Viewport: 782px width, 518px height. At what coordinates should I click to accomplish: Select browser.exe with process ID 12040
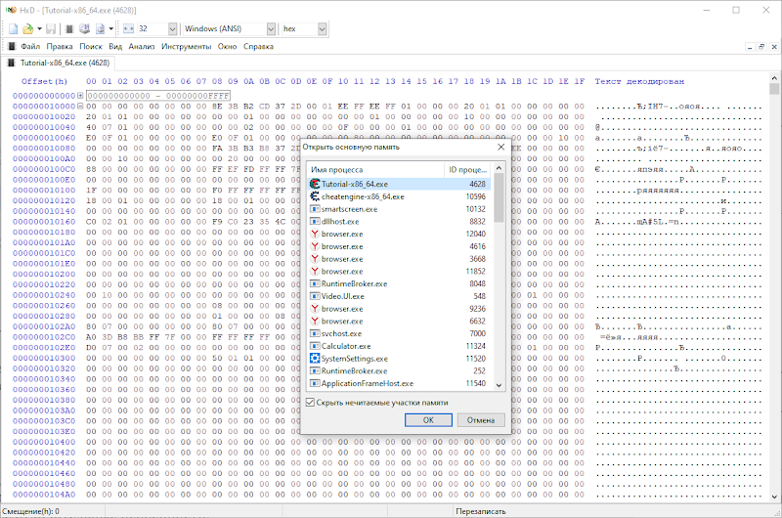tap(399, 234)
